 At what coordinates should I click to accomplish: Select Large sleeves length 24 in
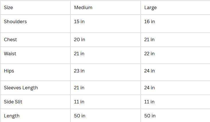click(150, 88)
